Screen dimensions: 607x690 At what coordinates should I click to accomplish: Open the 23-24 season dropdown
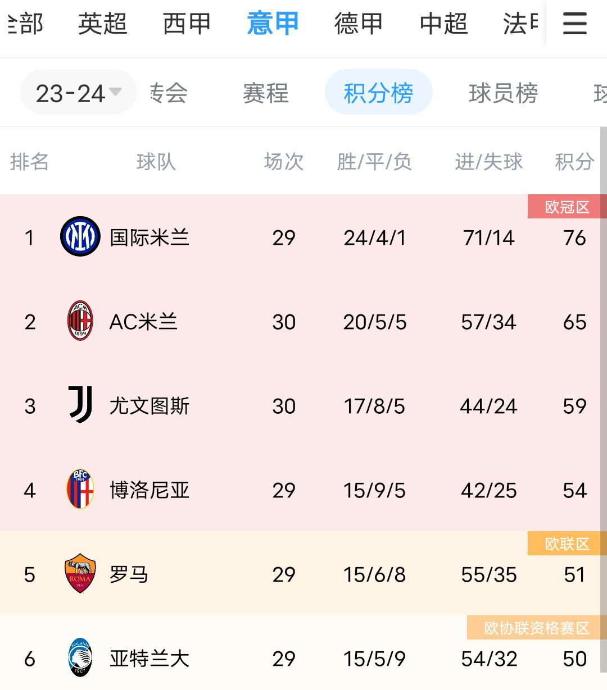pos(78,93)
